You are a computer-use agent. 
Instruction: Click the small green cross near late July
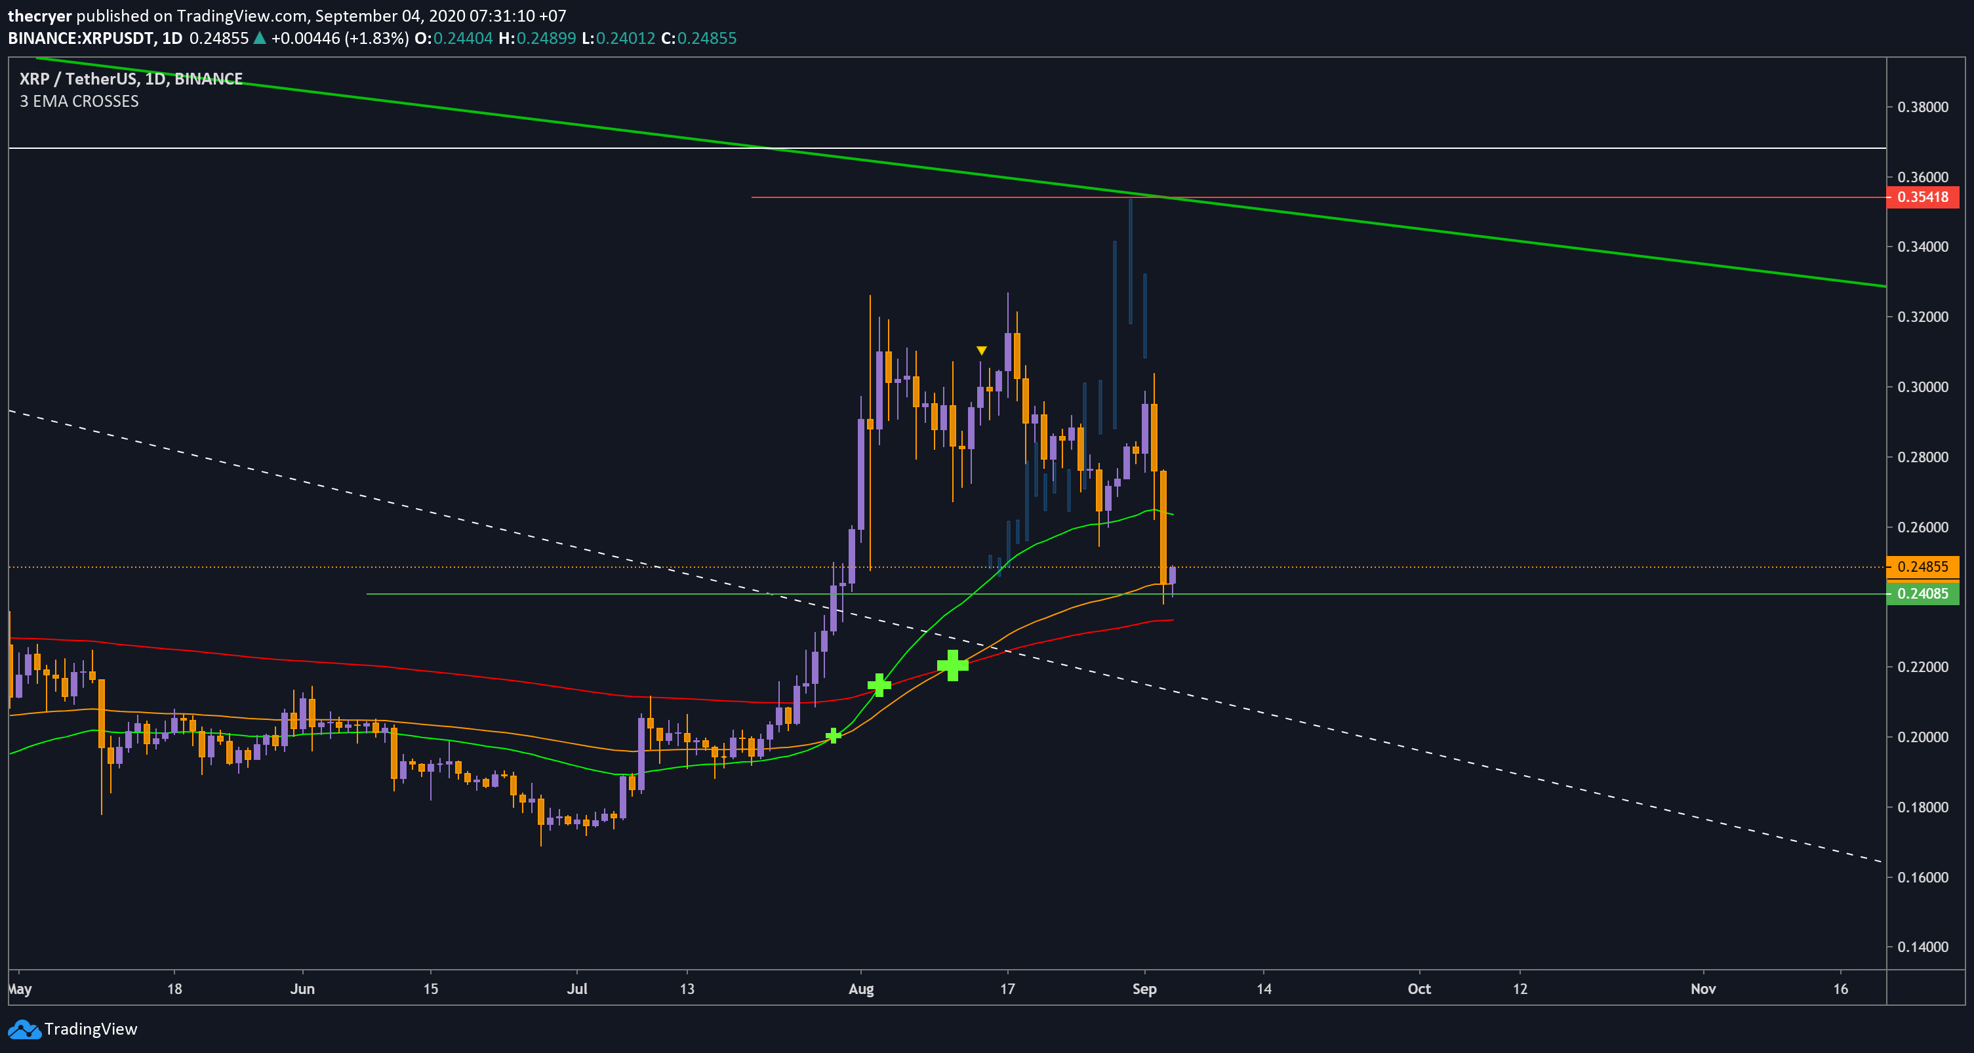pyautogui.click(x=833, y=736)
